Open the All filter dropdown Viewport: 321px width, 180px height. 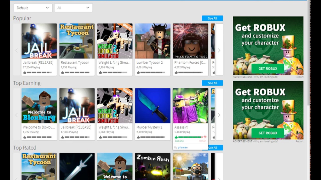pos(73,8)
